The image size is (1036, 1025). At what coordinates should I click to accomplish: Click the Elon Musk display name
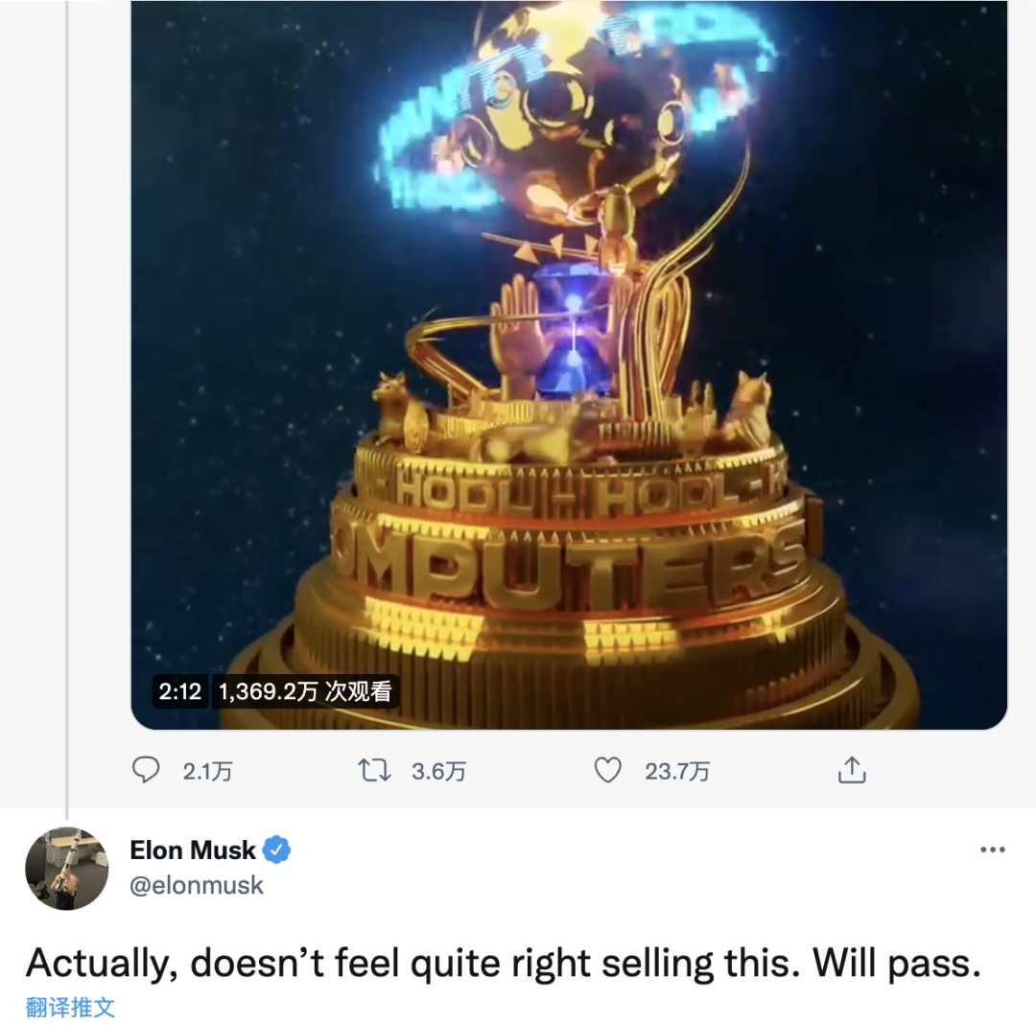click(x=192, y=850)
